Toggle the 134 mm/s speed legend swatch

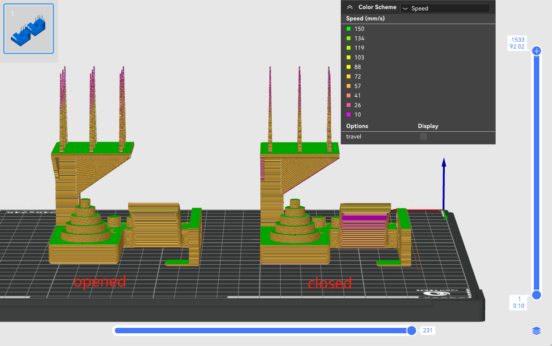coord(348,39)
